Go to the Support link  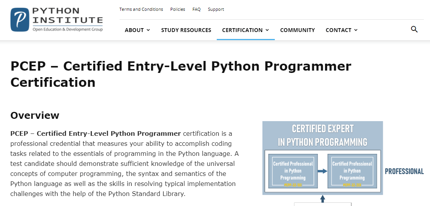(216, 9)
